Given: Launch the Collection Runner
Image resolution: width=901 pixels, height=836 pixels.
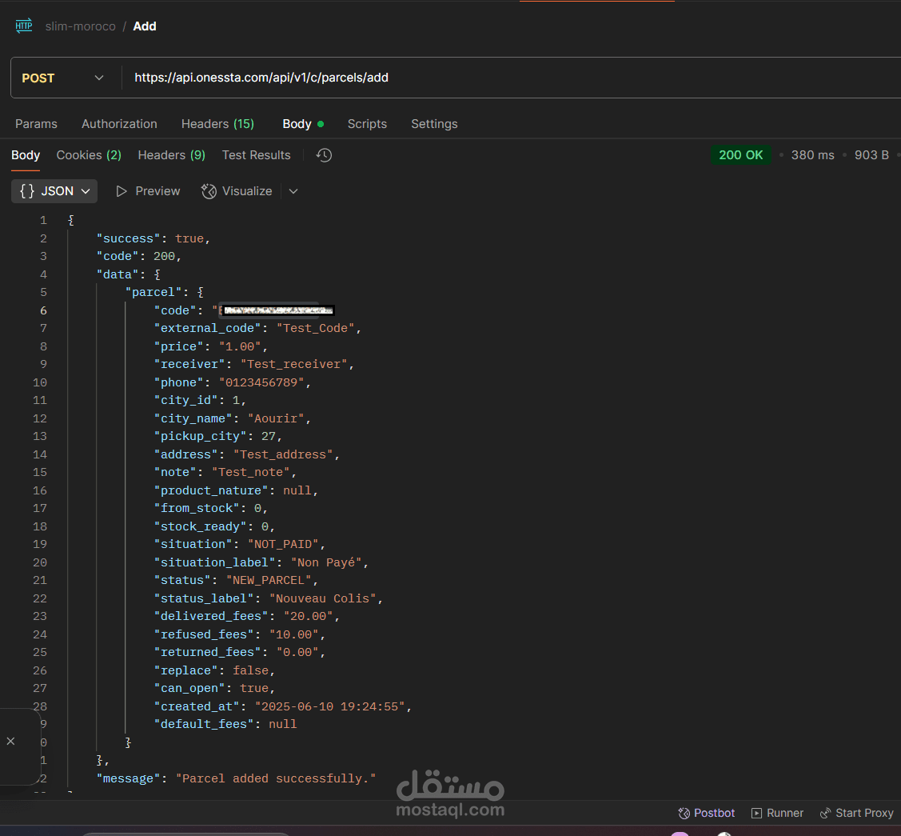Looking at the screenshot, I should click(x=776, y=813).
